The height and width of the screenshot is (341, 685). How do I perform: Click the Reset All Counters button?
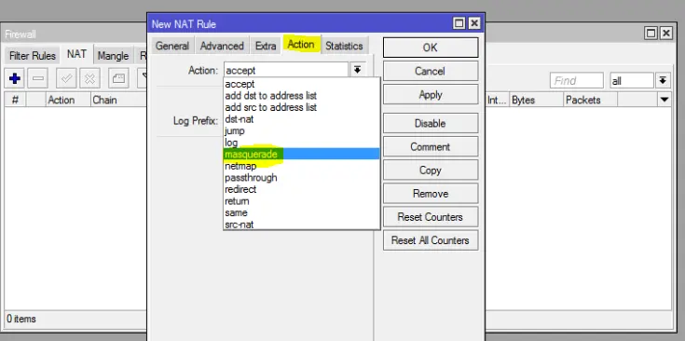coord(431,240)
